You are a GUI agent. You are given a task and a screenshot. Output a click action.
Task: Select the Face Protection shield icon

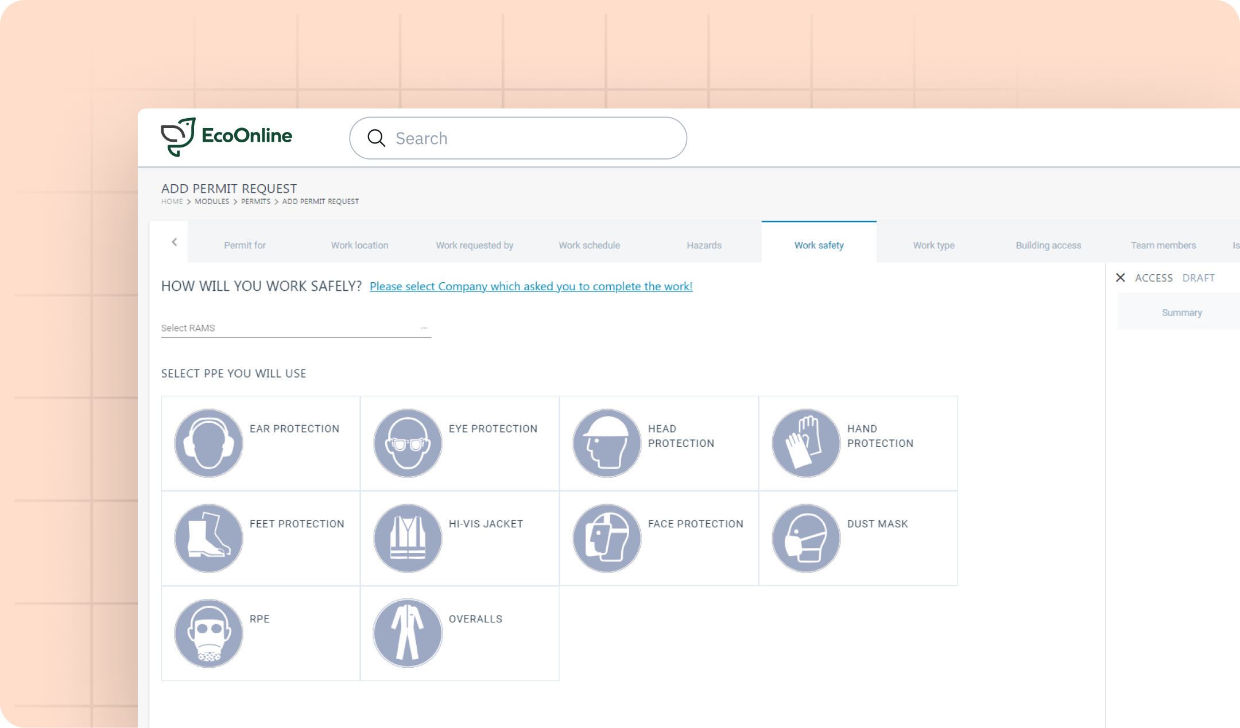point(607,538)
